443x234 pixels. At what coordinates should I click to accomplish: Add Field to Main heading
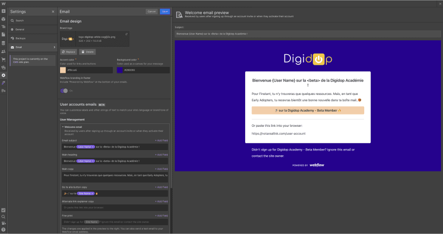161,155
